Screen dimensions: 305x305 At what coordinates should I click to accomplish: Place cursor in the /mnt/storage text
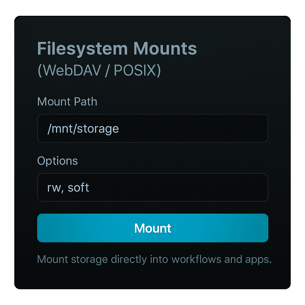[83, 129]
